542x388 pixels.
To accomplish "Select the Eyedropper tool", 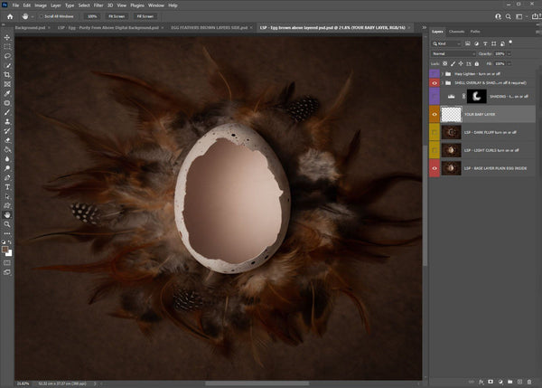I will 7,93.
